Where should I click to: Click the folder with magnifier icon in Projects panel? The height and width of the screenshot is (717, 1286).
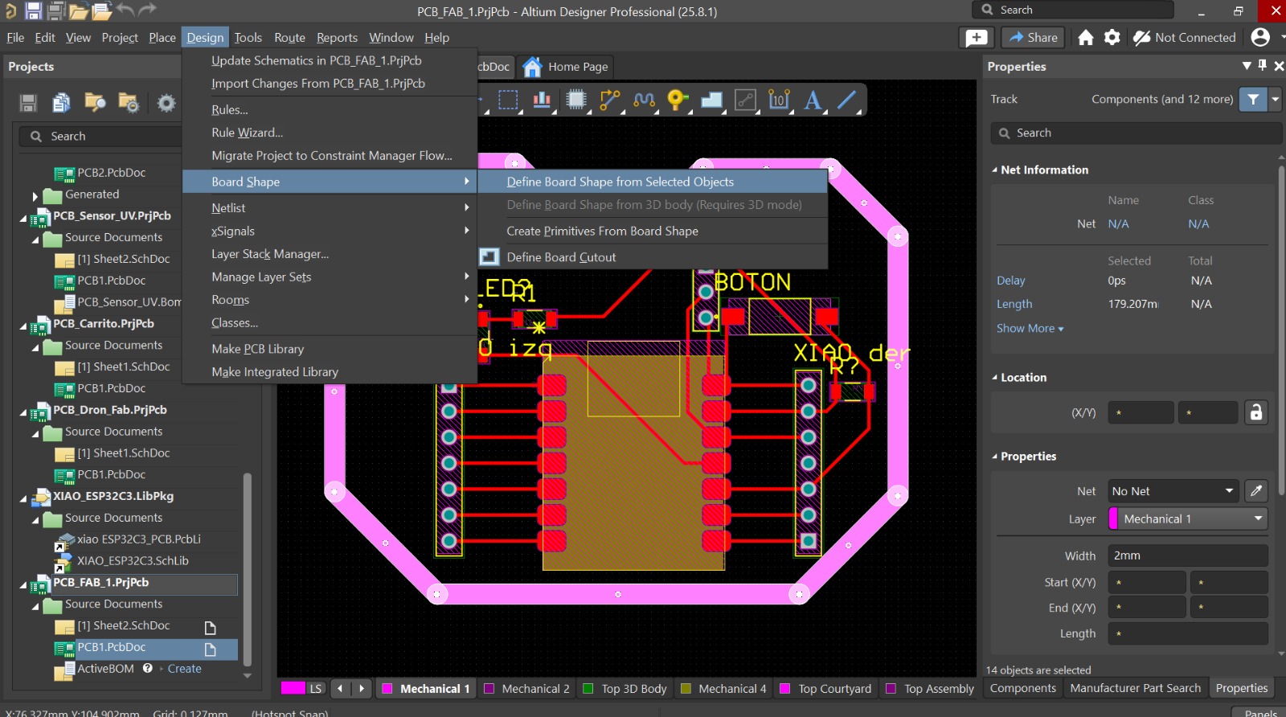tap(95, 102)
